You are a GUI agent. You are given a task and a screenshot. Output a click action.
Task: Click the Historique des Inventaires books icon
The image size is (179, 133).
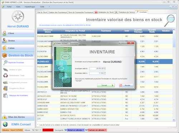5,95
